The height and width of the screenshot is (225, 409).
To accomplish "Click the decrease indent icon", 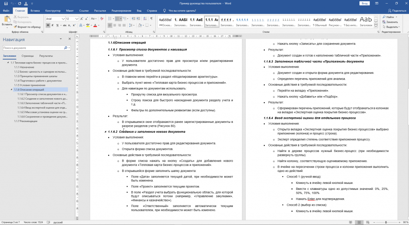I will tap(133, 19).
